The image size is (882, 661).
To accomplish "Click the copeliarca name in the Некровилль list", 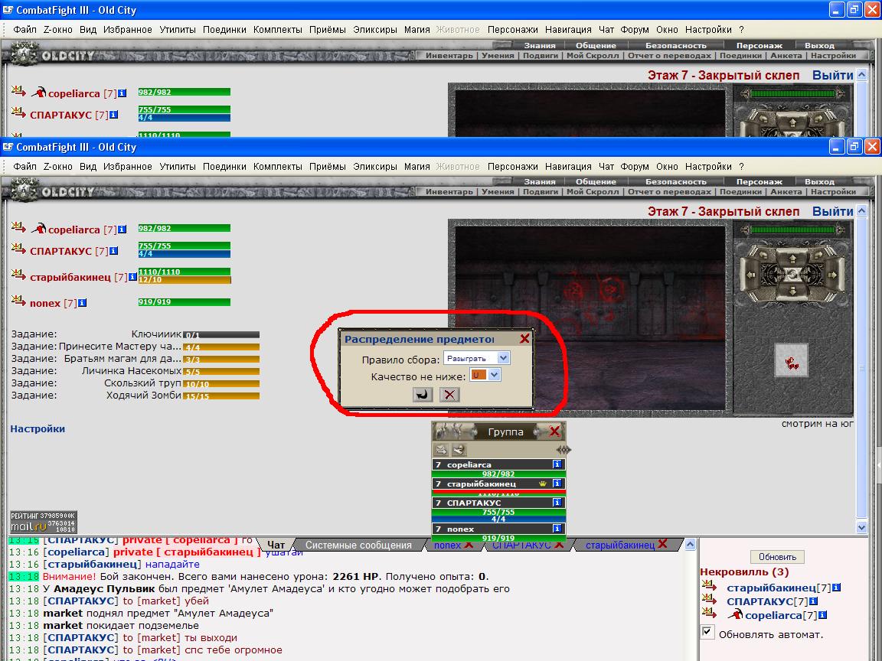I will point(773,615).
